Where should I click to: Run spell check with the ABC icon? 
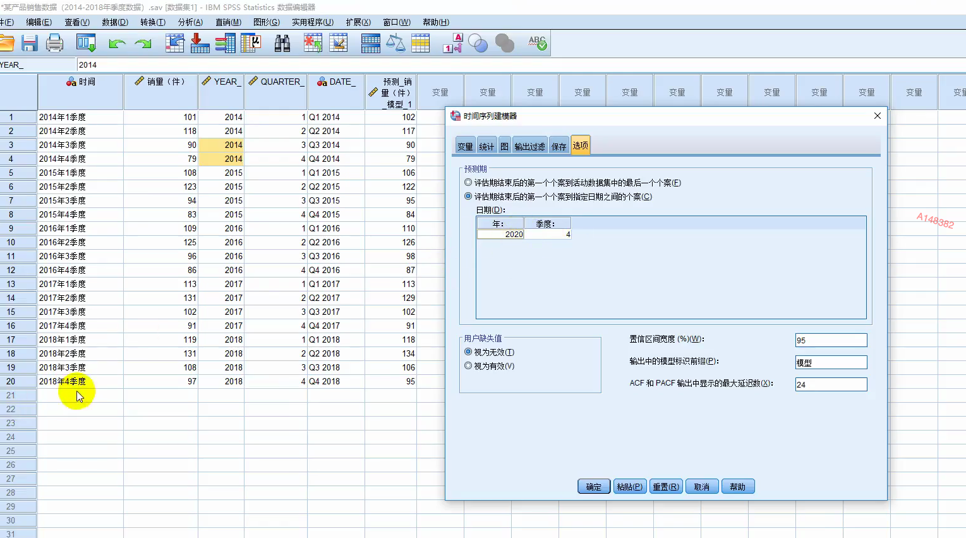[x=538, y=43]
